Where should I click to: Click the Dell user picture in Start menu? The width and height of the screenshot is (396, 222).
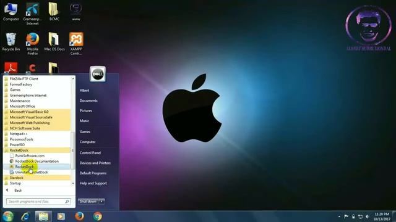pyautogui.click(x=98, y=74)
